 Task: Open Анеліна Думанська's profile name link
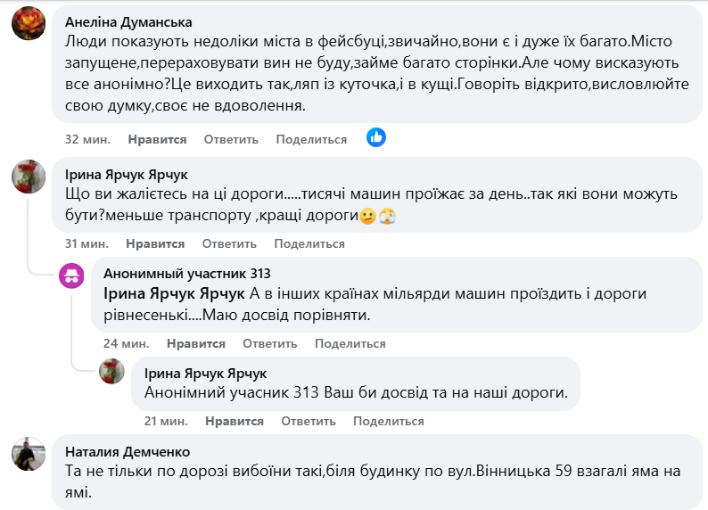click(x=128, y=22)
